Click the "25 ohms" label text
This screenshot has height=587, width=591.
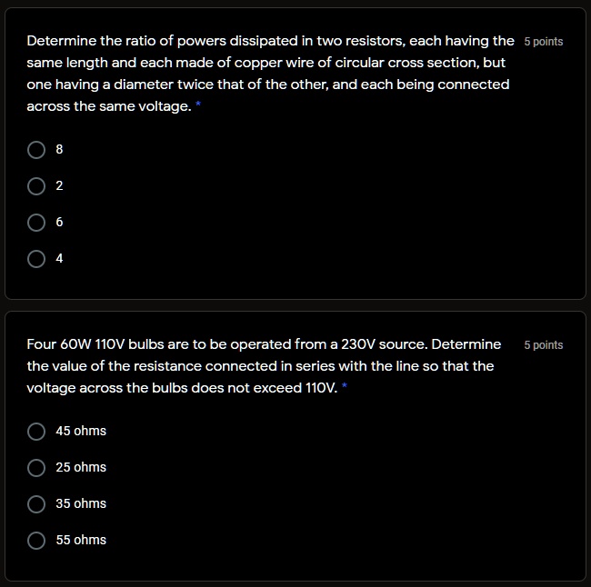[x=81, y=467]
